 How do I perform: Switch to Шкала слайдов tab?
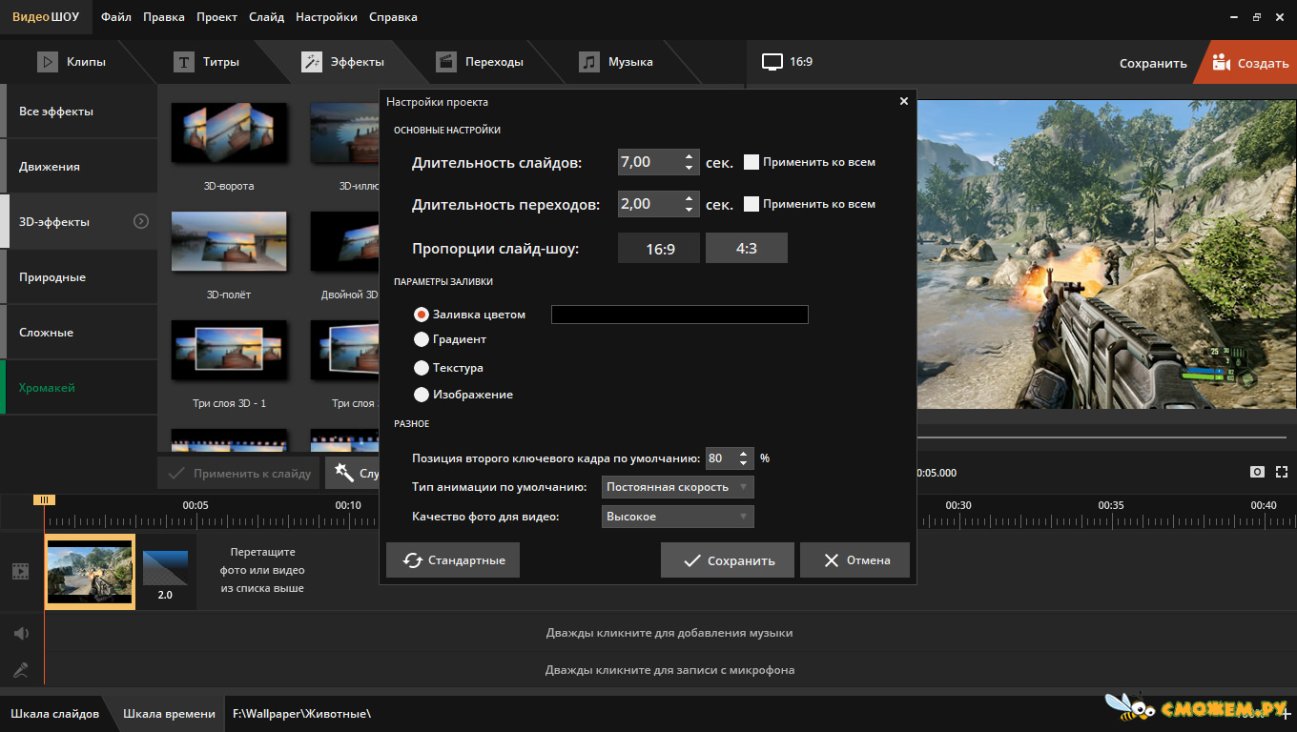[54, 714]
